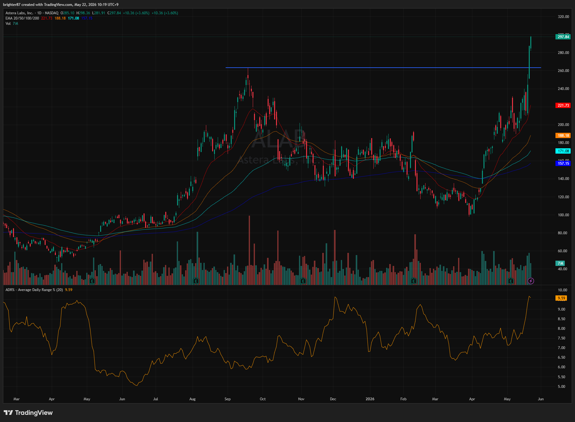
Task: Click the purple lightning event icon
Action: (x=531, y=281)
